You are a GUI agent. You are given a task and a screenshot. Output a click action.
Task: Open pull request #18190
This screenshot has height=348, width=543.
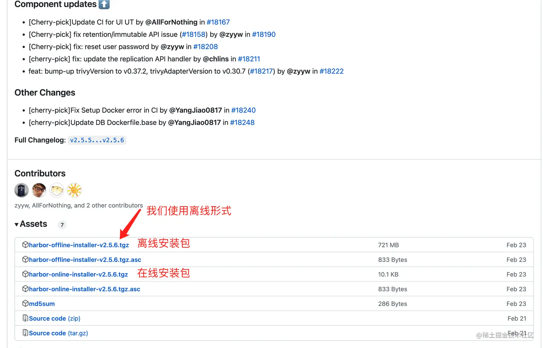point(264,34)
